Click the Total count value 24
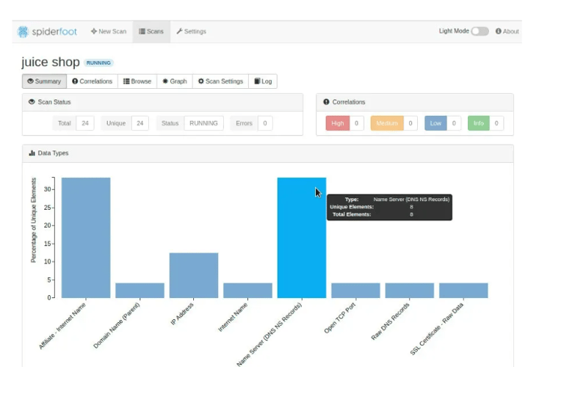This screenshot has height=411, width=564. point(85,123)
